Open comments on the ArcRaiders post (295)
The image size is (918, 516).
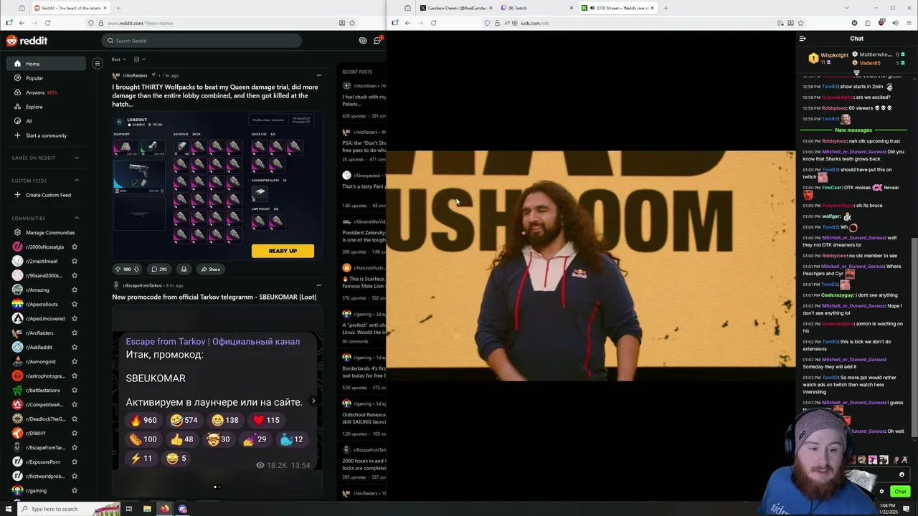tap(158, 269)
